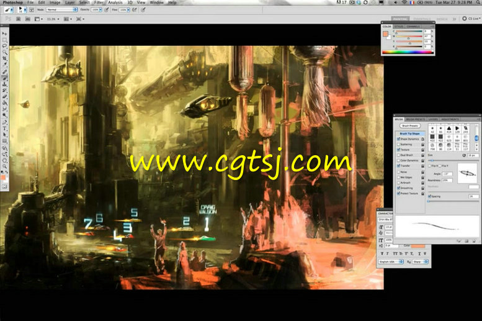The height and width of the screenshot is (321, 482).
Task: Select the Hand tool
Action: tap(4, 161)
